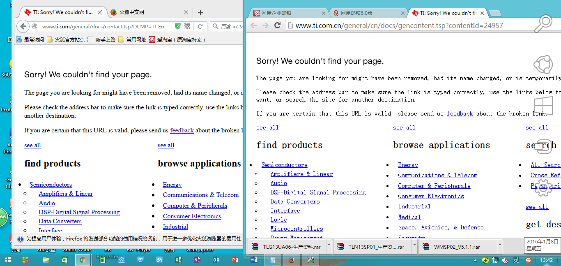Viewport: 561px width, 266px height.
Task: Reload the page in Firefox
Action: click(x=200, y=26)
